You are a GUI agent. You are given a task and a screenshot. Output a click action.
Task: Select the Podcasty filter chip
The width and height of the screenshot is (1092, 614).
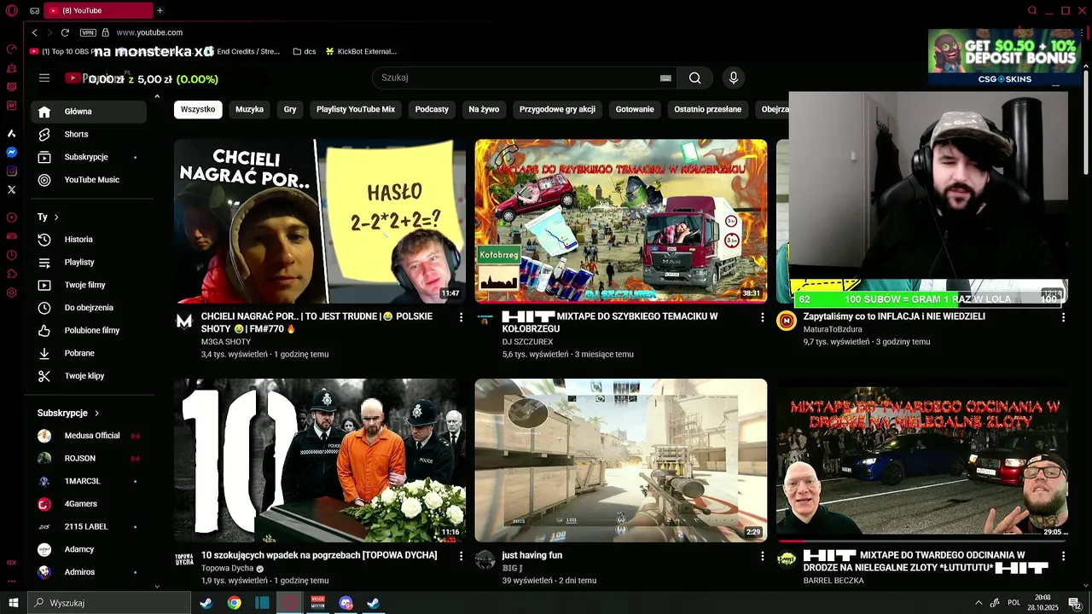(432, 109)
